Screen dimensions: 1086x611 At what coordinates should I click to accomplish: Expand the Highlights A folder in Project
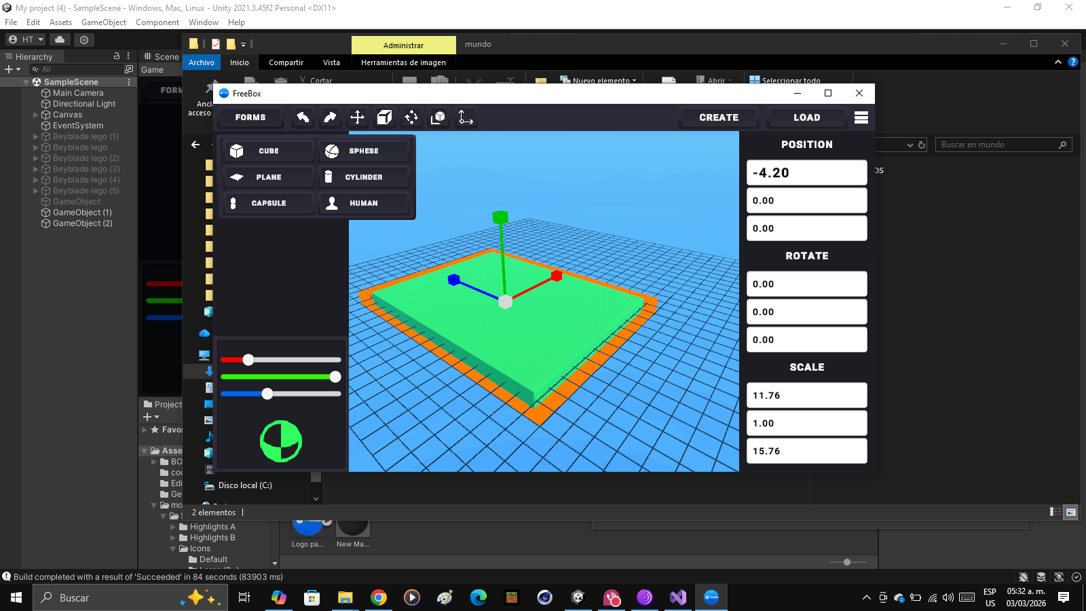click(x=173, y=527)
